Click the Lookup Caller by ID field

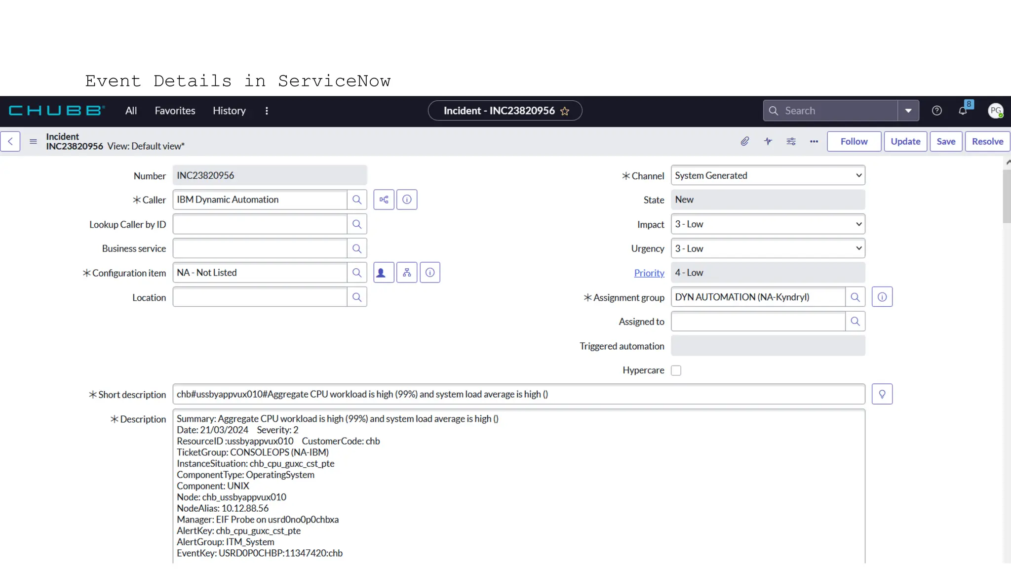click(x=260, y=224)
